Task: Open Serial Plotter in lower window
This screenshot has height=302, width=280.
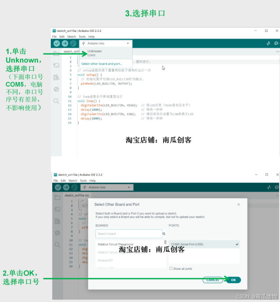Action: pos(269,187)
